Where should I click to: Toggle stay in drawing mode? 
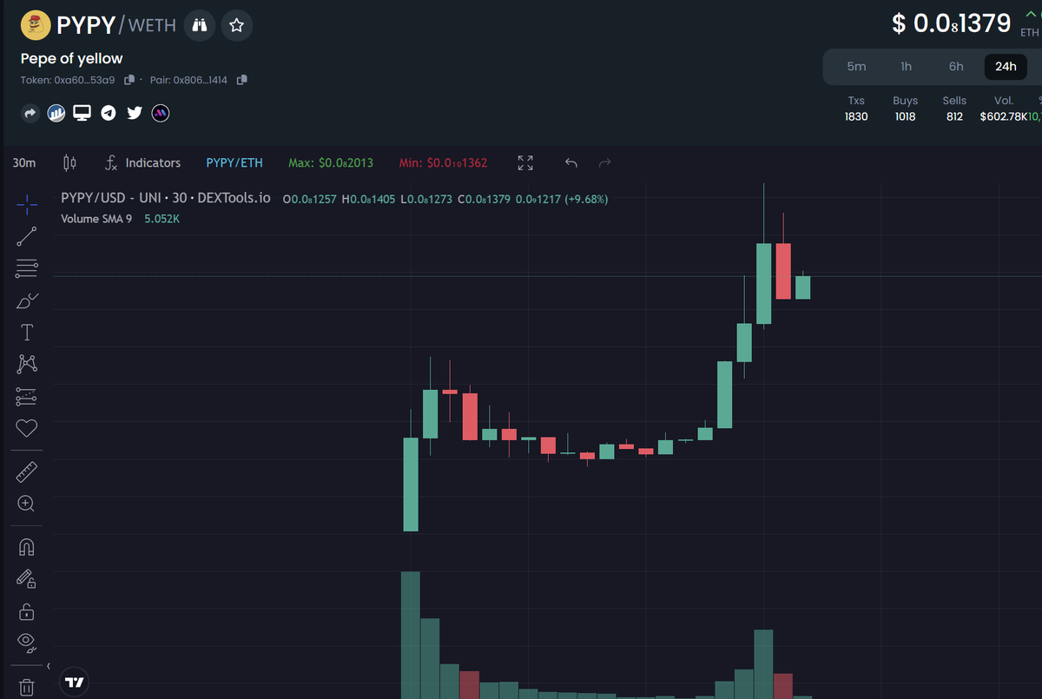click(27, 579)
